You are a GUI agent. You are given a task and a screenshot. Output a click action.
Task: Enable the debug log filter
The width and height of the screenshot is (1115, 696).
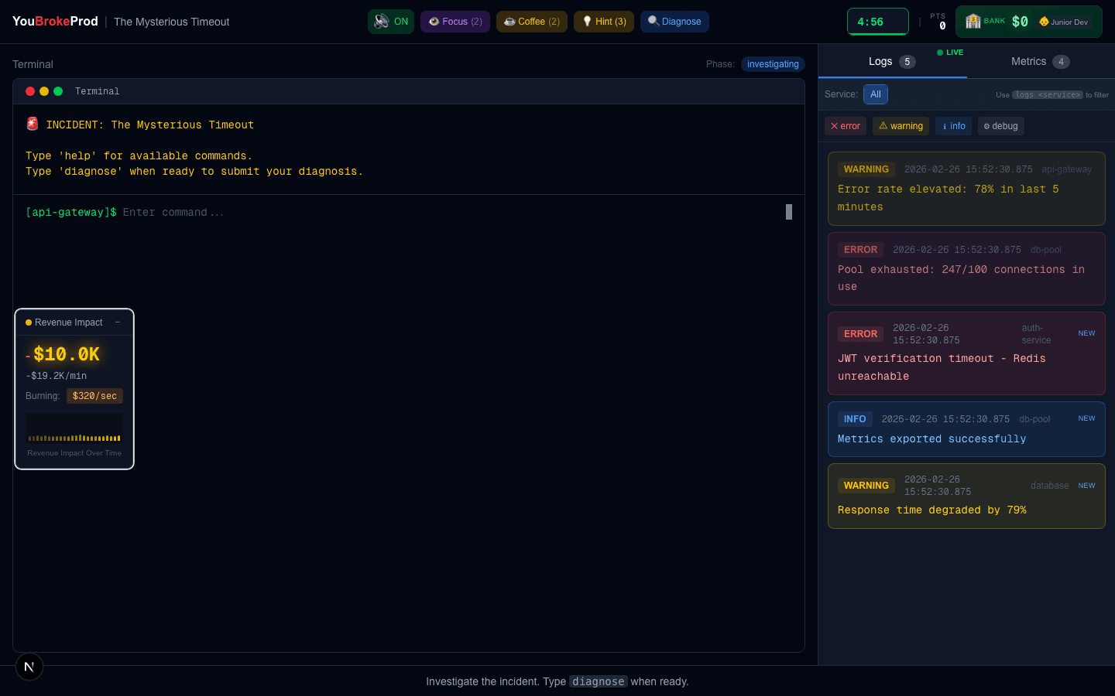point(1000,125)
